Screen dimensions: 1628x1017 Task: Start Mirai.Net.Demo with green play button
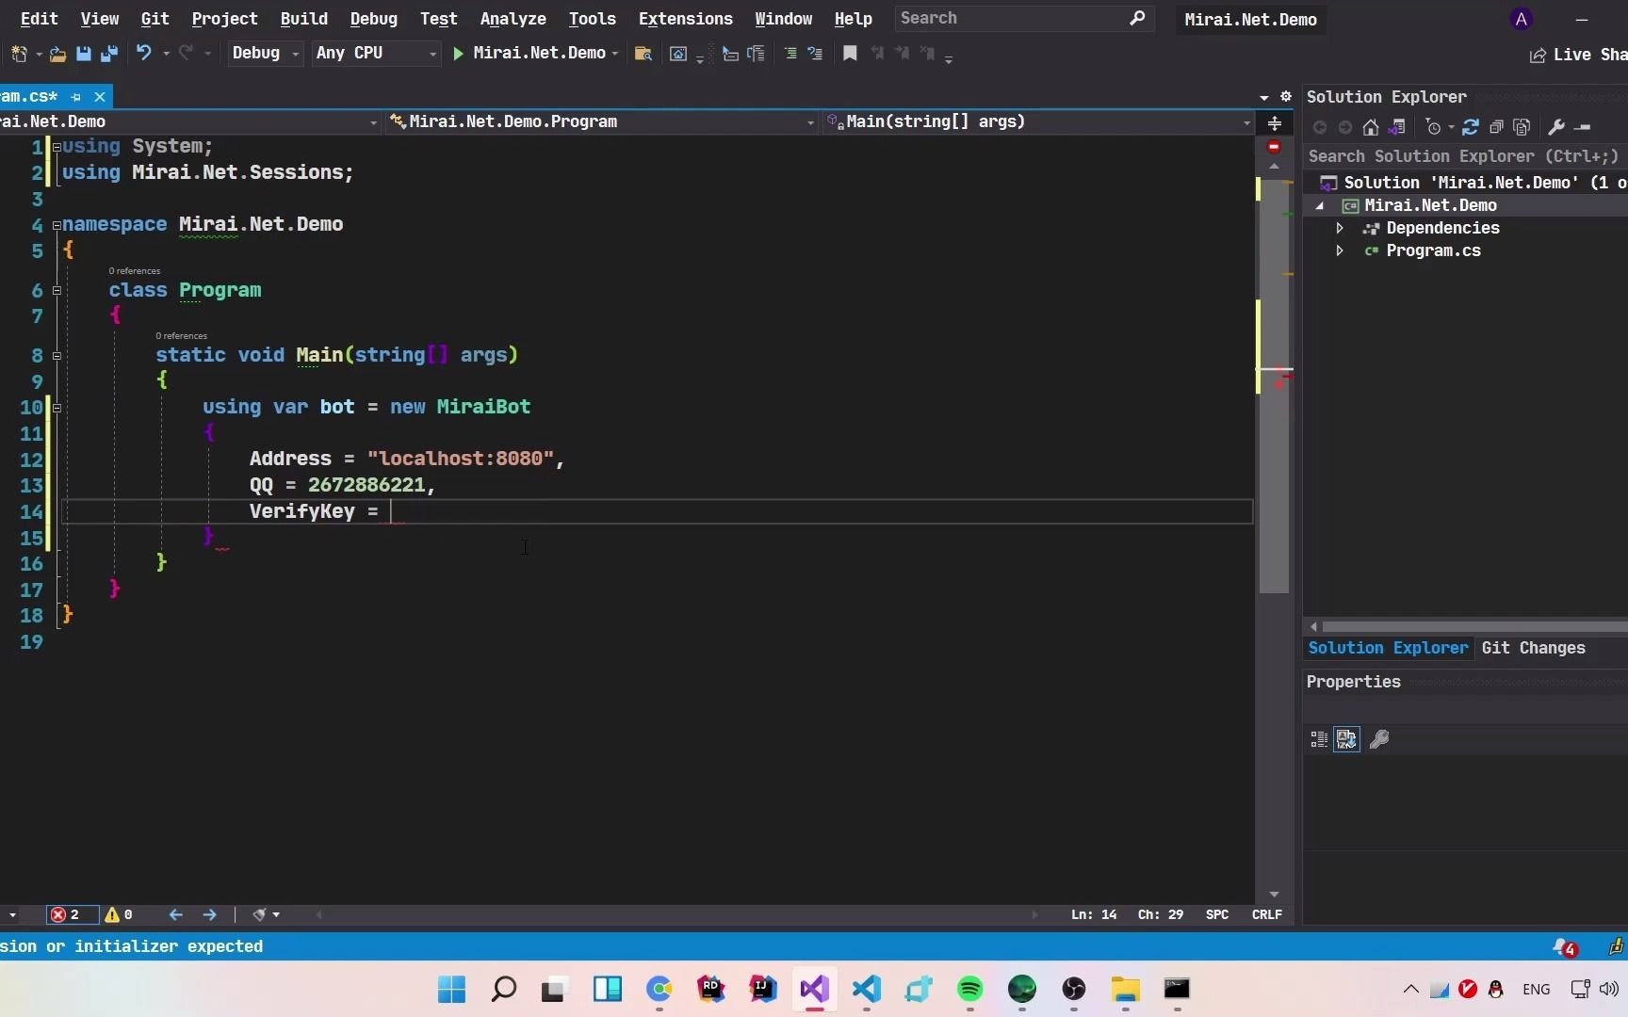point(458,54)
